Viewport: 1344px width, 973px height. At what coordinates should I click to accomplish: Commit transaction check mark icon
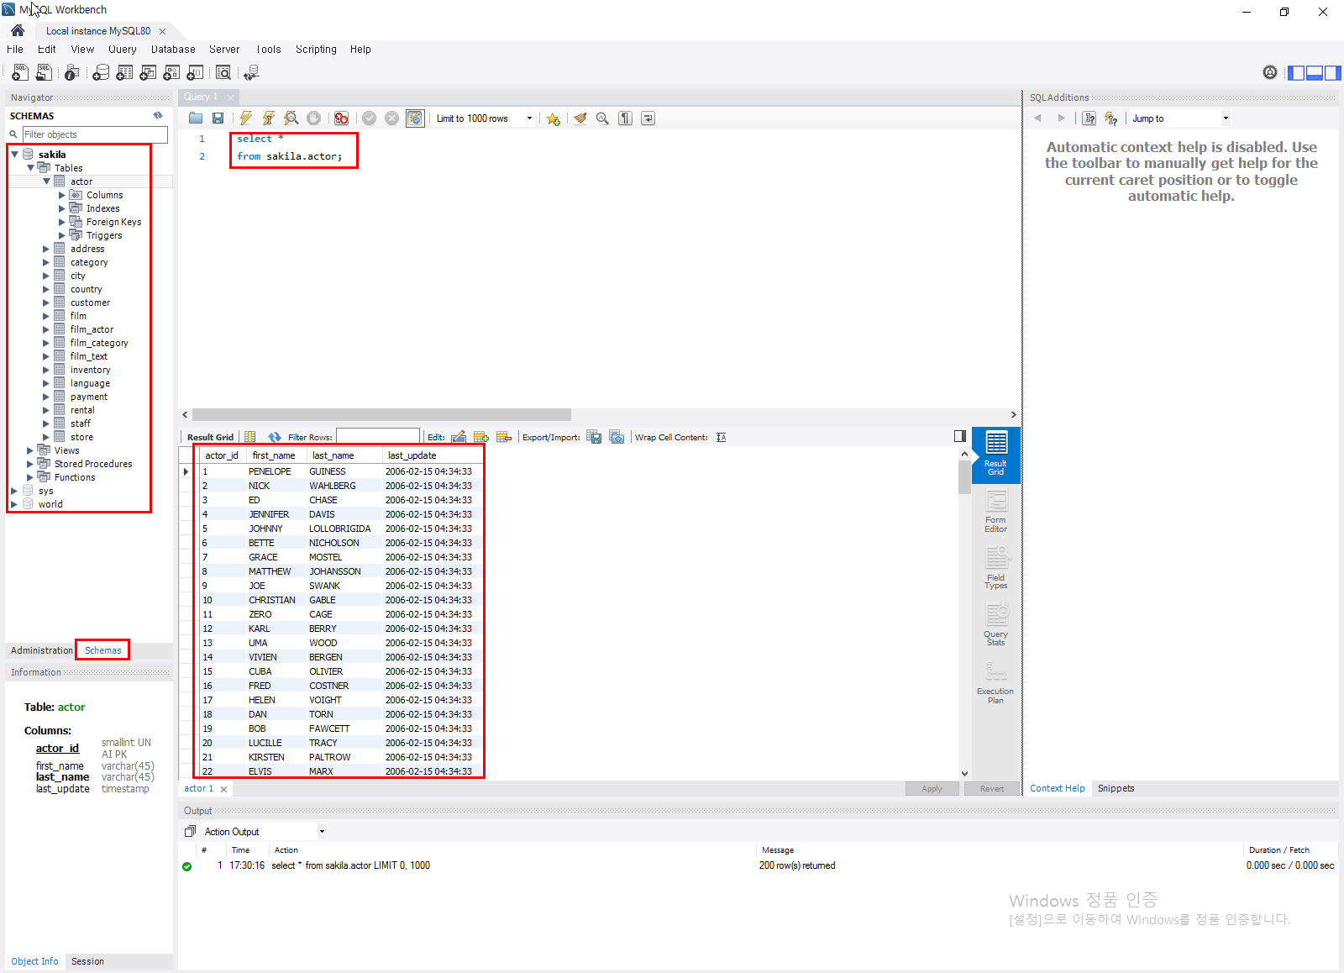point(369,118)
